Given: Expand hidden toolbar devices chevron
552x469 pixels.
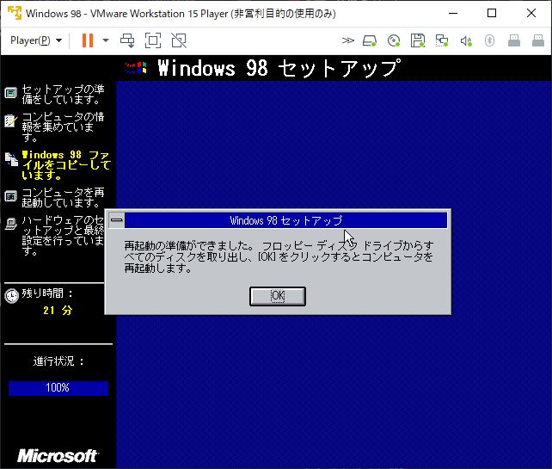Looking at the screenshot, I should [x=348, y=40].
